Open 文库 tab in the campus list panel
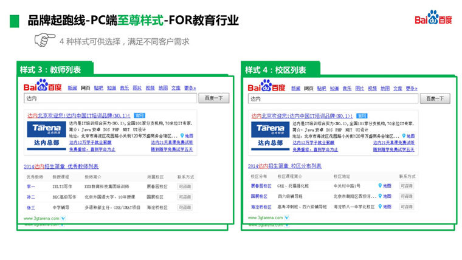This screenshot has width=462, height=260. [x=398, y=88]
